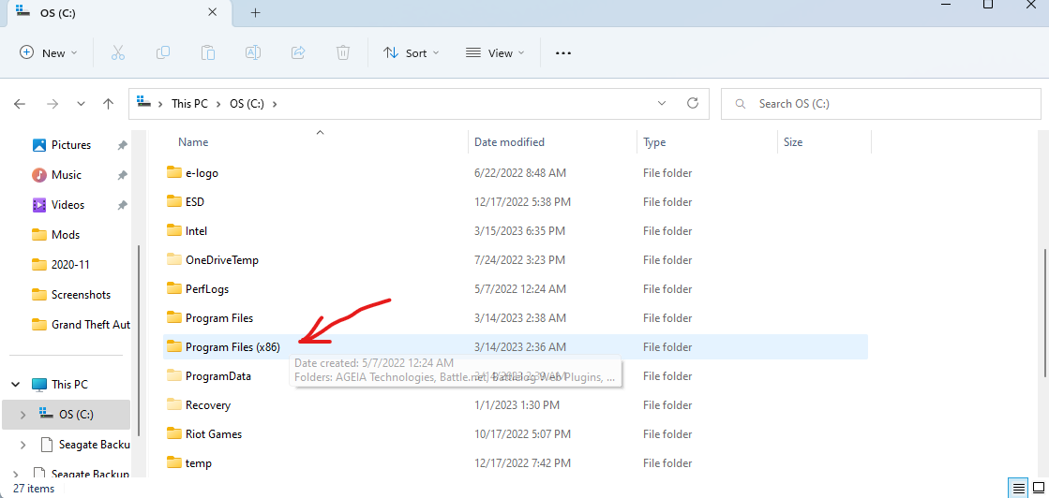This screenshot has height=498, width=1049.
Task: Open the New dropdown menu
Action: coord(49,52)
